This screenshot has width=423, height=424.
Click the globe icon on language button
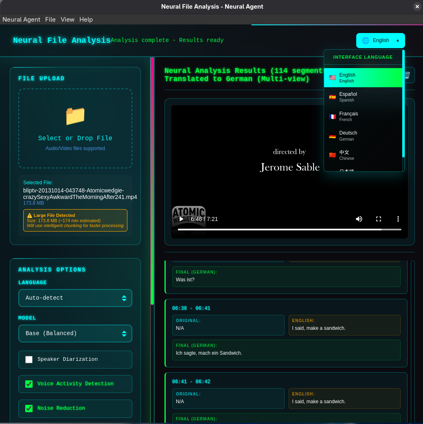click(366, 40)
